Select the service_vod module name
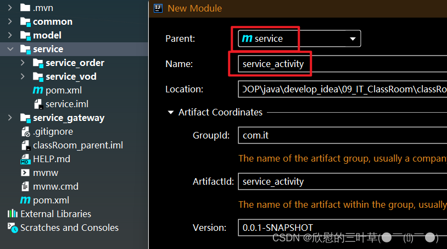447x249 pixels. pos(71,76)
